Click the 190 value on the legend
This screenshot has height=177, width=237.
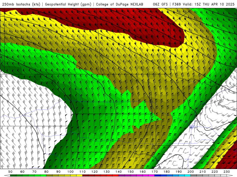[x=179, y=172]
